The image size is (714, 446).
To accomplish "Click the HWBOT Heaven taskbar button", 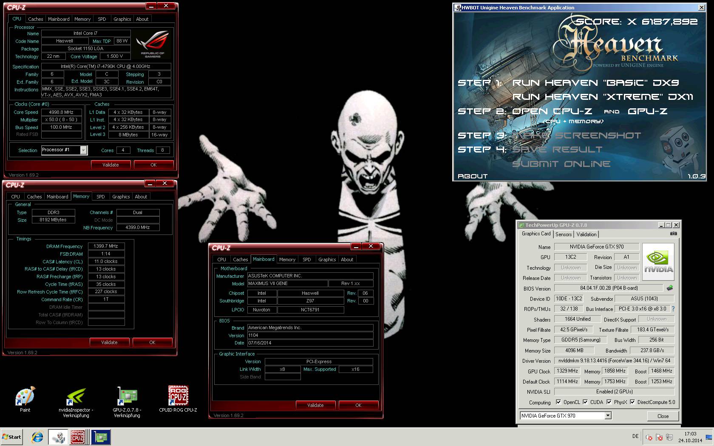I will pyautogui.click(x=57, y=437).
